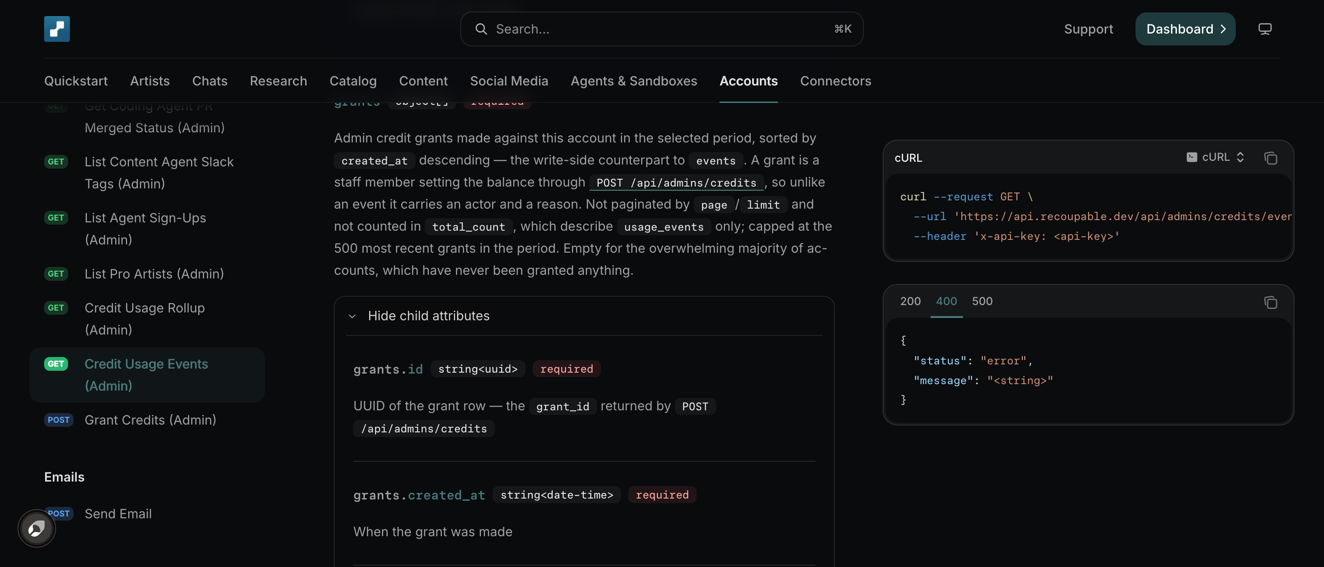Image resolution: width=1324 pixels, height=567 pixels.
Task: Click the curl --request GET line
Action: 966,197
